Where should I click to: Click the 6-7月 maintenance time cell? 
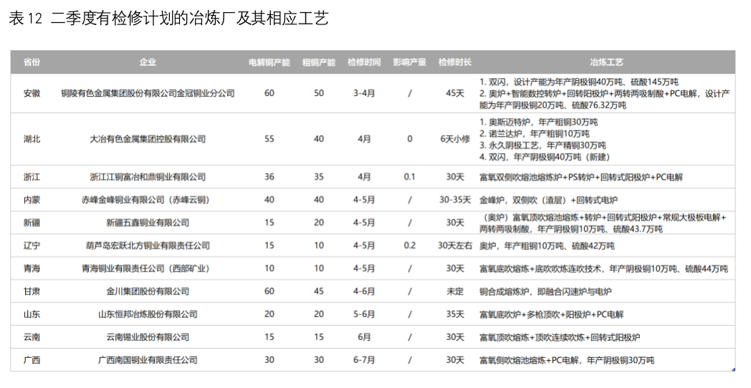[x=364, y=360]
